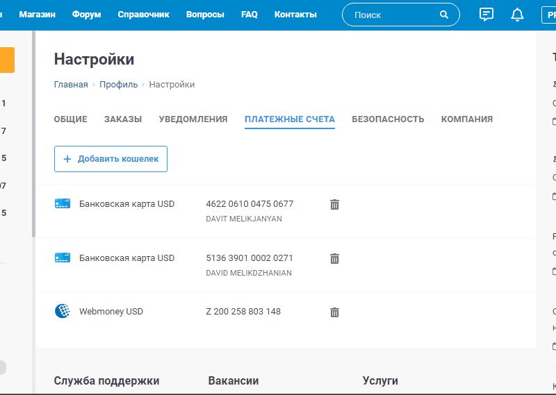The width and height of the screenshot is (556, 395).
Task: Open the notifications bell
Action: point(517,15)
